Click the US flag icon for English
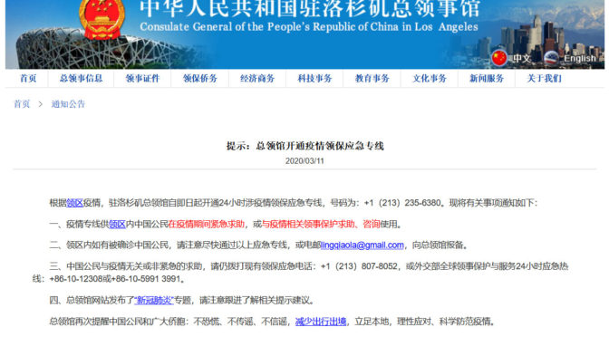This screenshot has width=609, height=337. (x=552, y=58)
